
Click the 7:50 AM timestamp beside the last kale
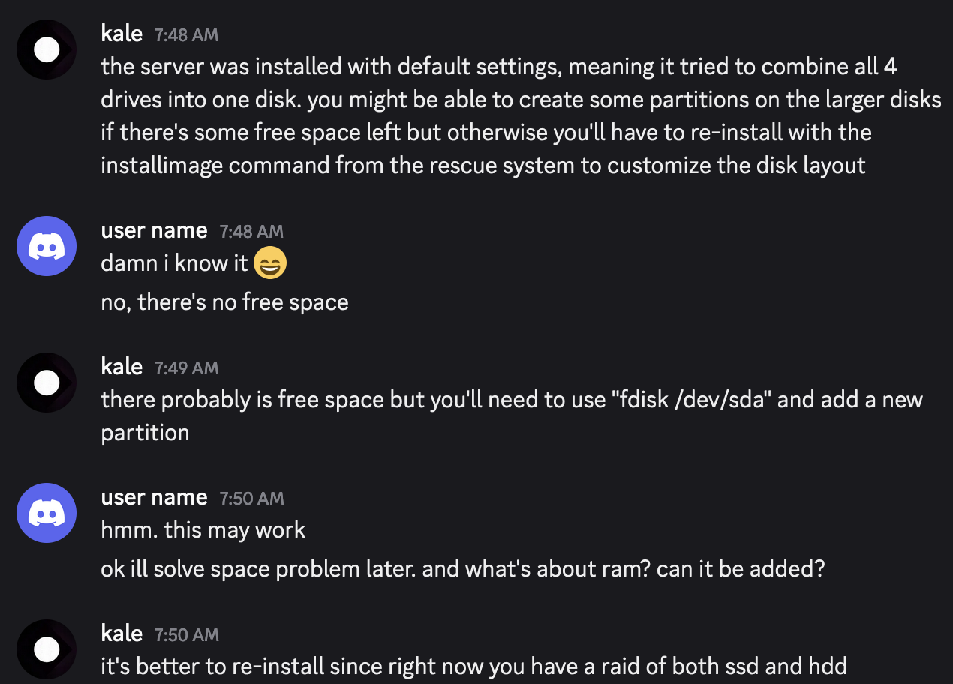tap(186, 635)
